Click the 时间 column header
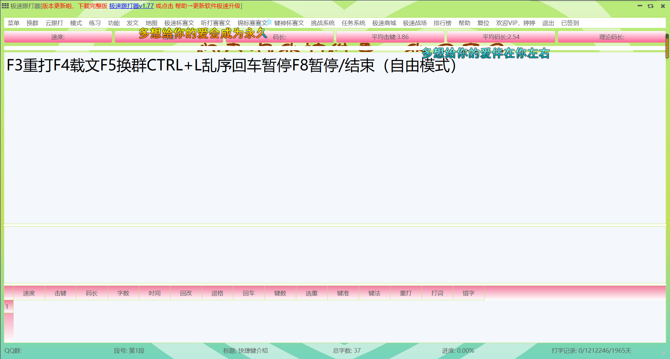This screenshot has width=670, height=359. [155, 293]
